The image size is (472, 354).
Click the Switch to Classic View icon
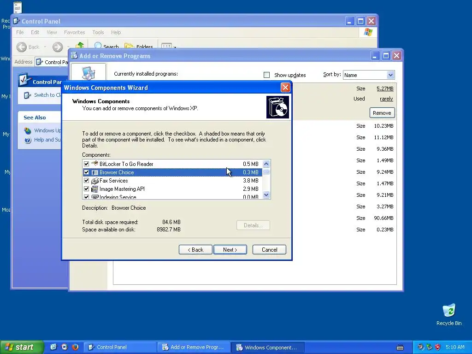click(27, 95)
